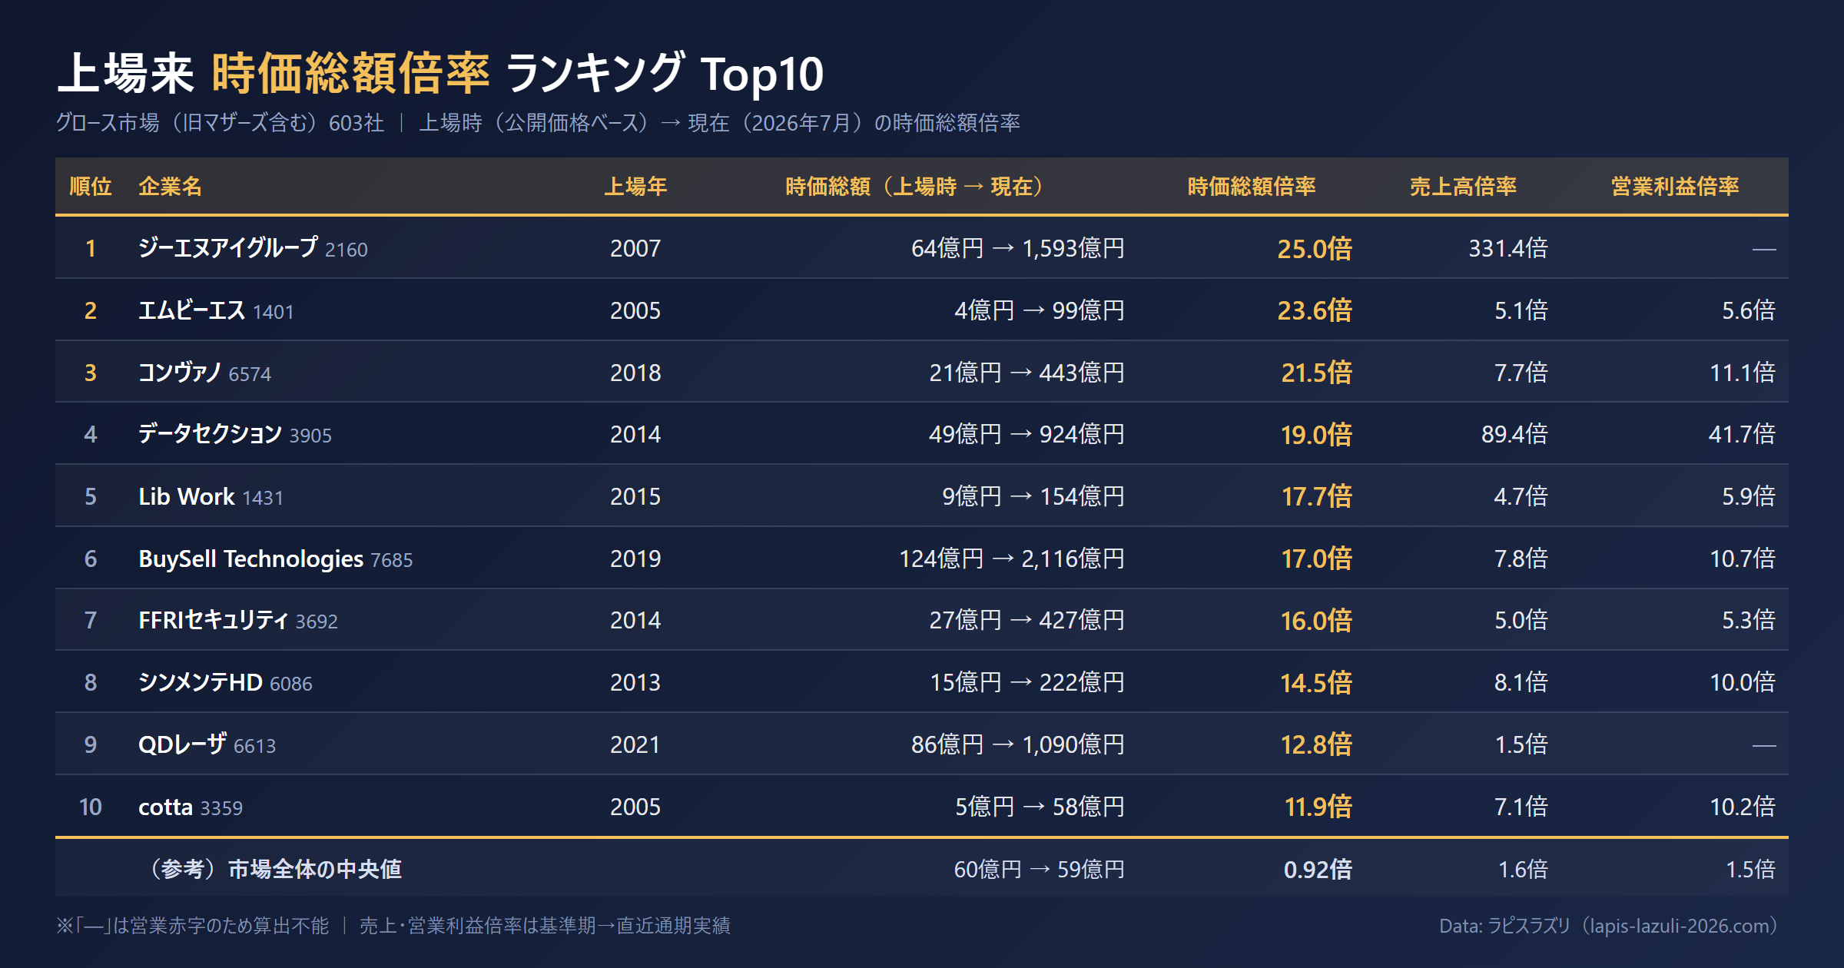The width and height of the screenshot is (1844, 968).
Task: Click the 60億円 → 59億円 median value
Action: (1040, 869)
